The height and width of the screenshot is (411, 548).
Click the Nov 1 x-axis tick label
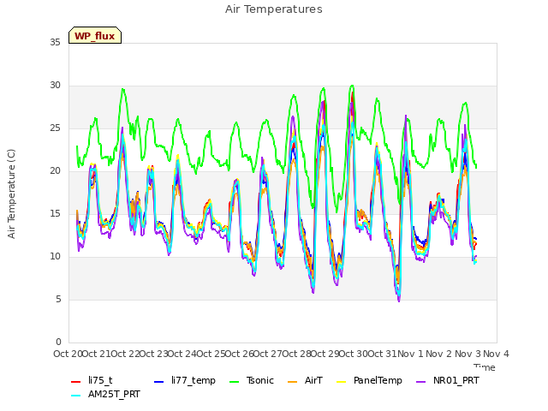tap(411, 354)
